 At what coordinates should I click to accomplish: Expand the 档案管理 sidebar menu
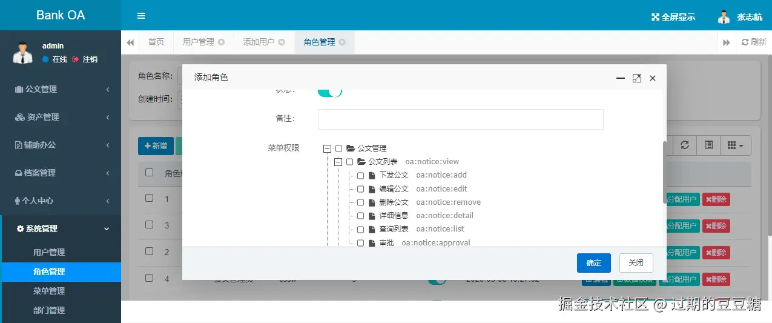pos(61,173)
